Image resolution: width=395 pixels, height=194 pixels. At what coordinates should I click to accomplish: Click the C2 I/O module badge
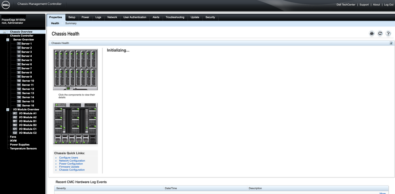coord(15,133)
